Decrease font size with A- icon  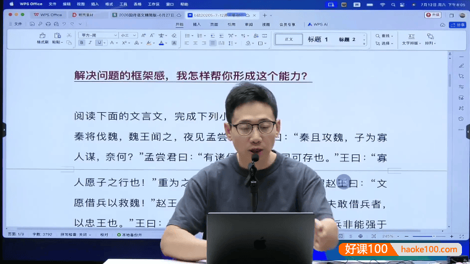(x=152, y=35)
